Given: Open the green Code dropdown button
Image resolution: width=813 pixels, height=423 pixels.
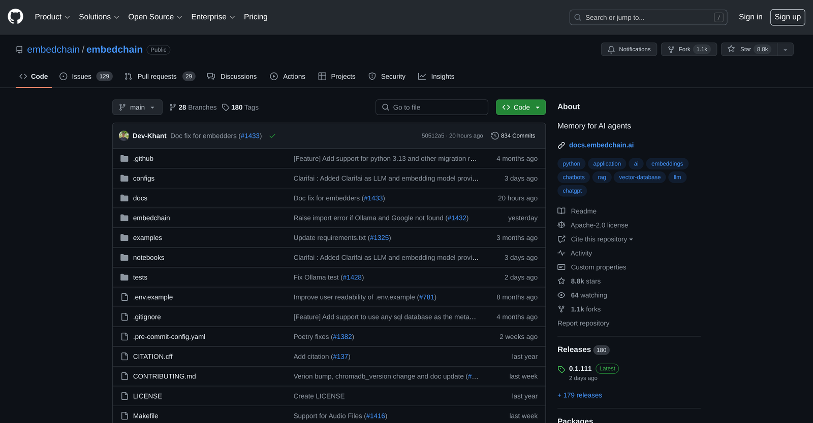Looking at the screenshot, I should click(521, 107).
